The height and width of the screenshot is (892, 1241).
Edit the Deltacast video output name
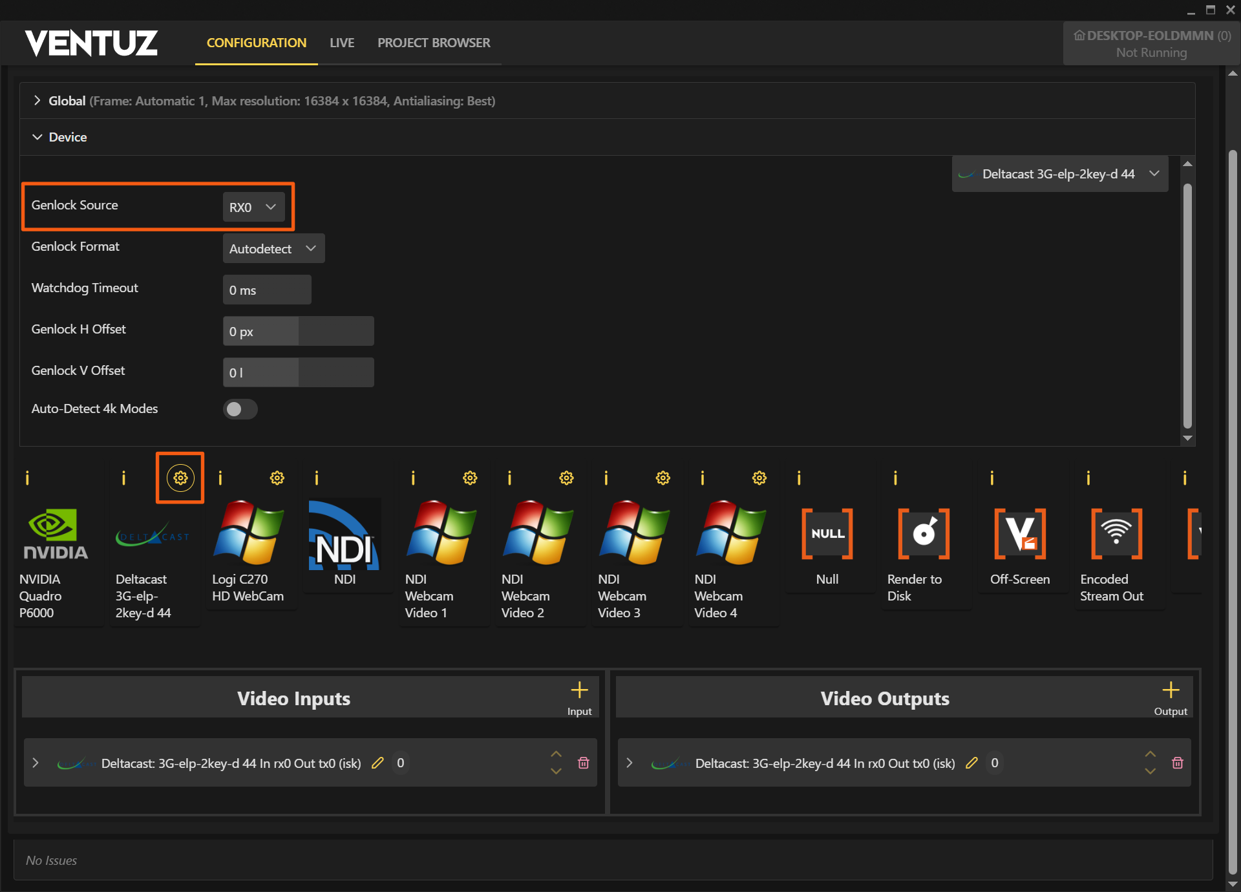(971, 763)
